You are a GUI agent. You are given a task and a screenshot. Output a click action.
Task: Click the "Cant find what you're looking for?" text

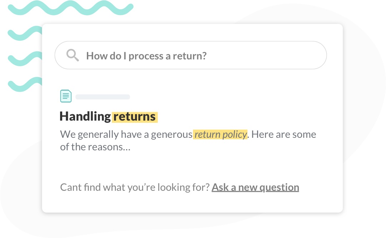(135, 188)
